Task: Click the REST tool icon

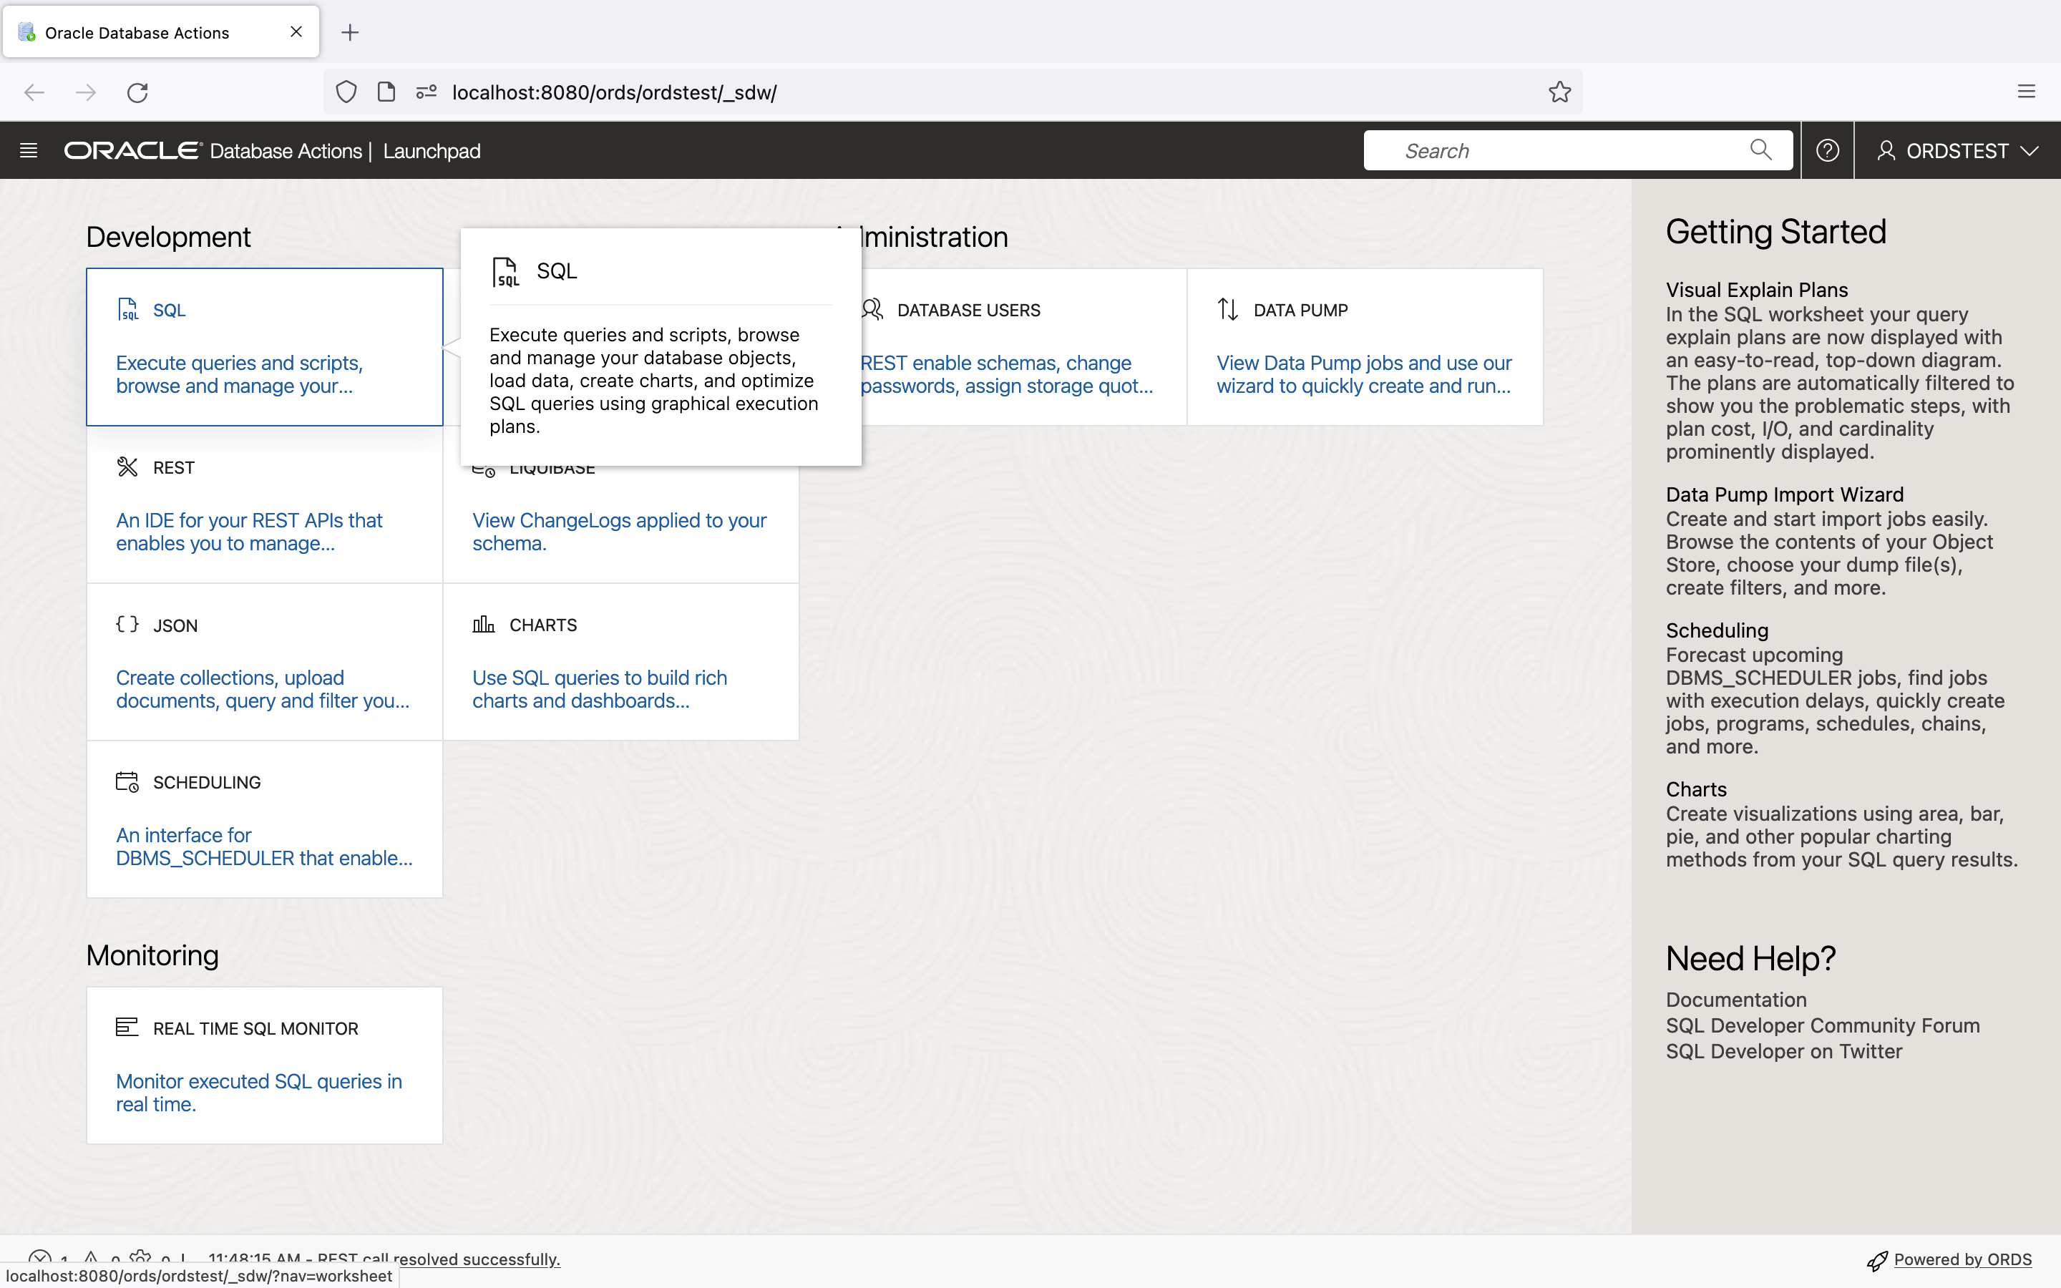Action: pyautogui.click(x=127, y=466)
